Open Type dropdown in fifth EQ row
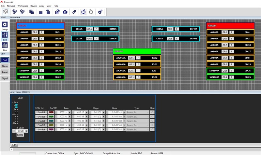This screenshot has width=261, height=155. pos(138,129)
